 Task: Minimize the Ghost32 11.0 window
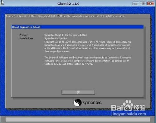[x=135, y=3]
